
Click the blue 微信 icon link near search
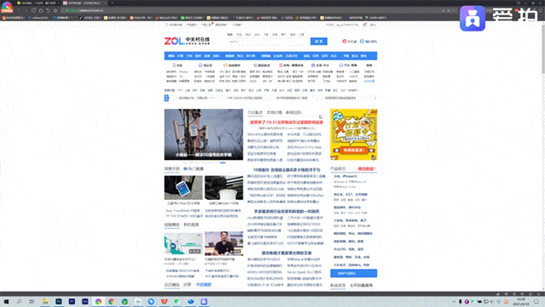tap(369, 42)
